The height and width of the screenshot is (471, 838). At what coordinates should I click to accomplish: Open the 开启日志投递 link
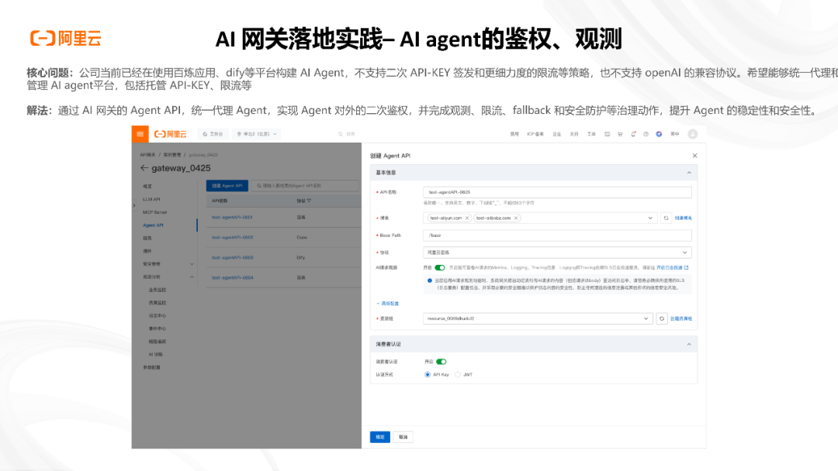[670, 266]
